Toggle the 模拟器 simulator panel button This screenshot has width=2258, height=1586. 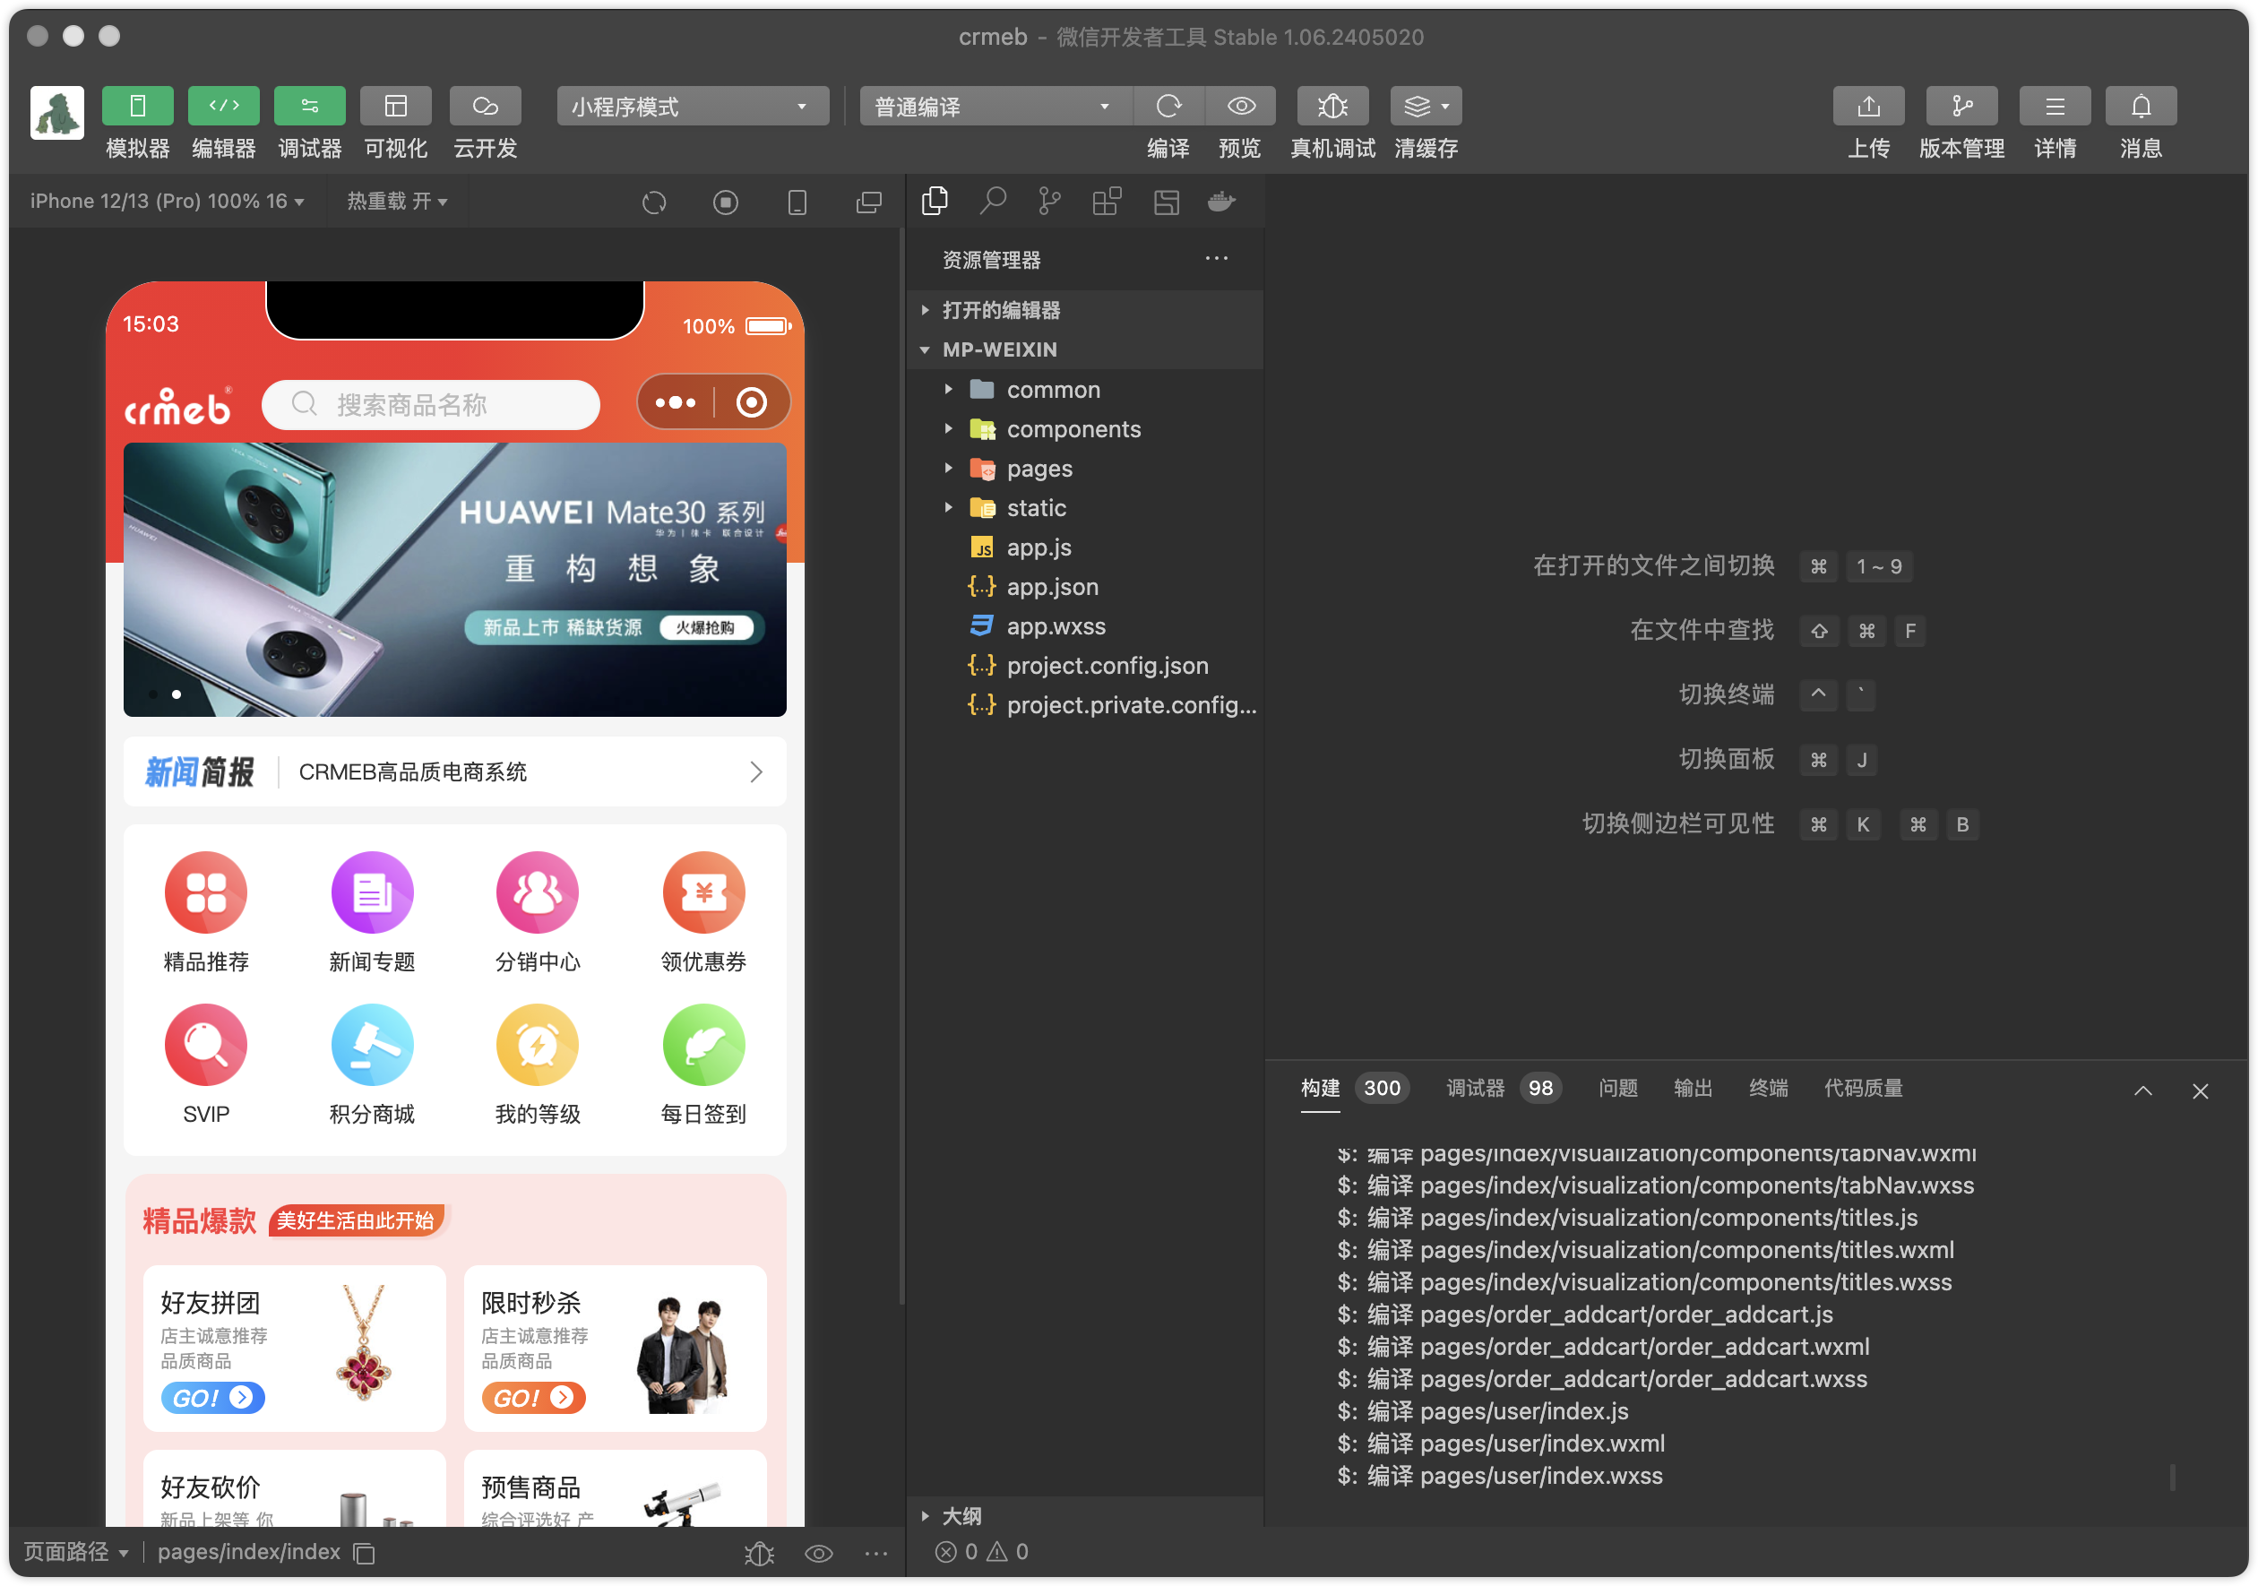click(x=138, y=107)
